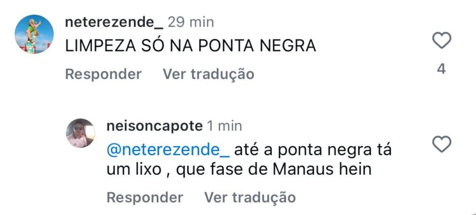
Task: Click the 1 min timestamp
Action: pos(225,126)
